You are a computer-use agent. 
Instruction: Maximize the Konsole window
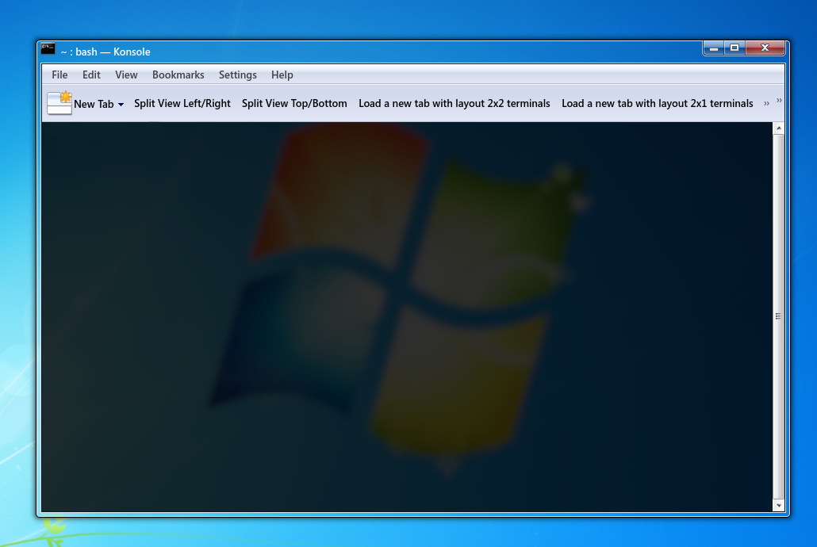pyautogui.click(x=735, y=48)
